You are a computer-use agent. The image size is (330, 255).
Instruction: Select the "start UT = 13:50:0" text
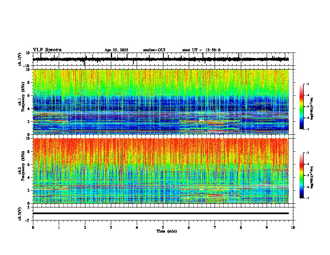201,50
